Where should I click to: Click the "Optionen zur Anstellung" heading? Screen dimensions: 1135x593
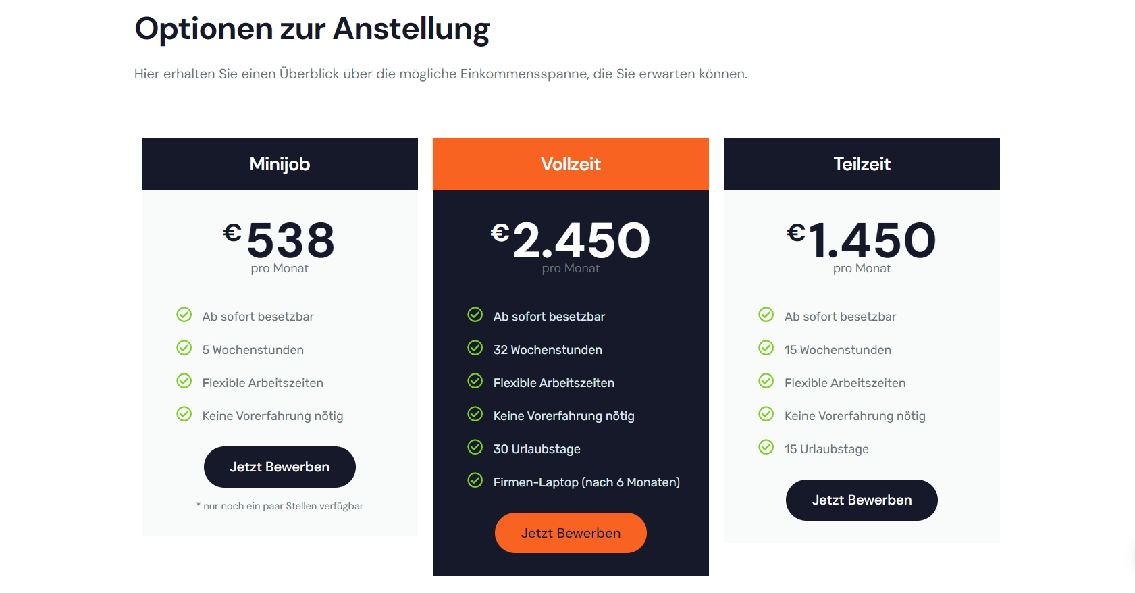click(x=312, y=30)
